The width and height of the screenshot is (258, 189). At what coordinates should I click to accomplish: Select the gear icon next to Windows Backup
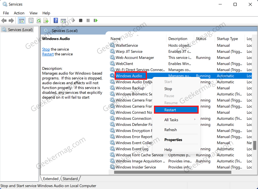click(112, 88)
